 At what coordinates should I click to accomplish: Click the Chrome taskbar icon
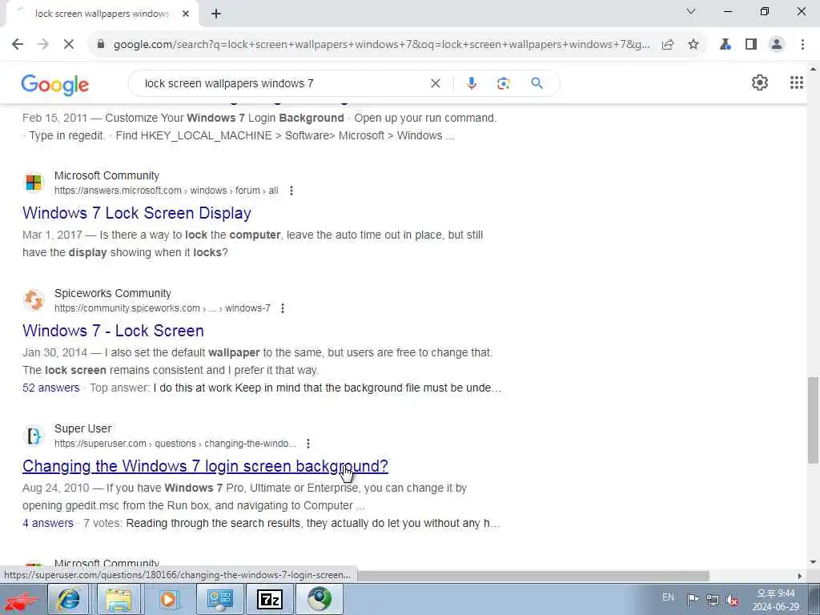(x=320, y=599)
